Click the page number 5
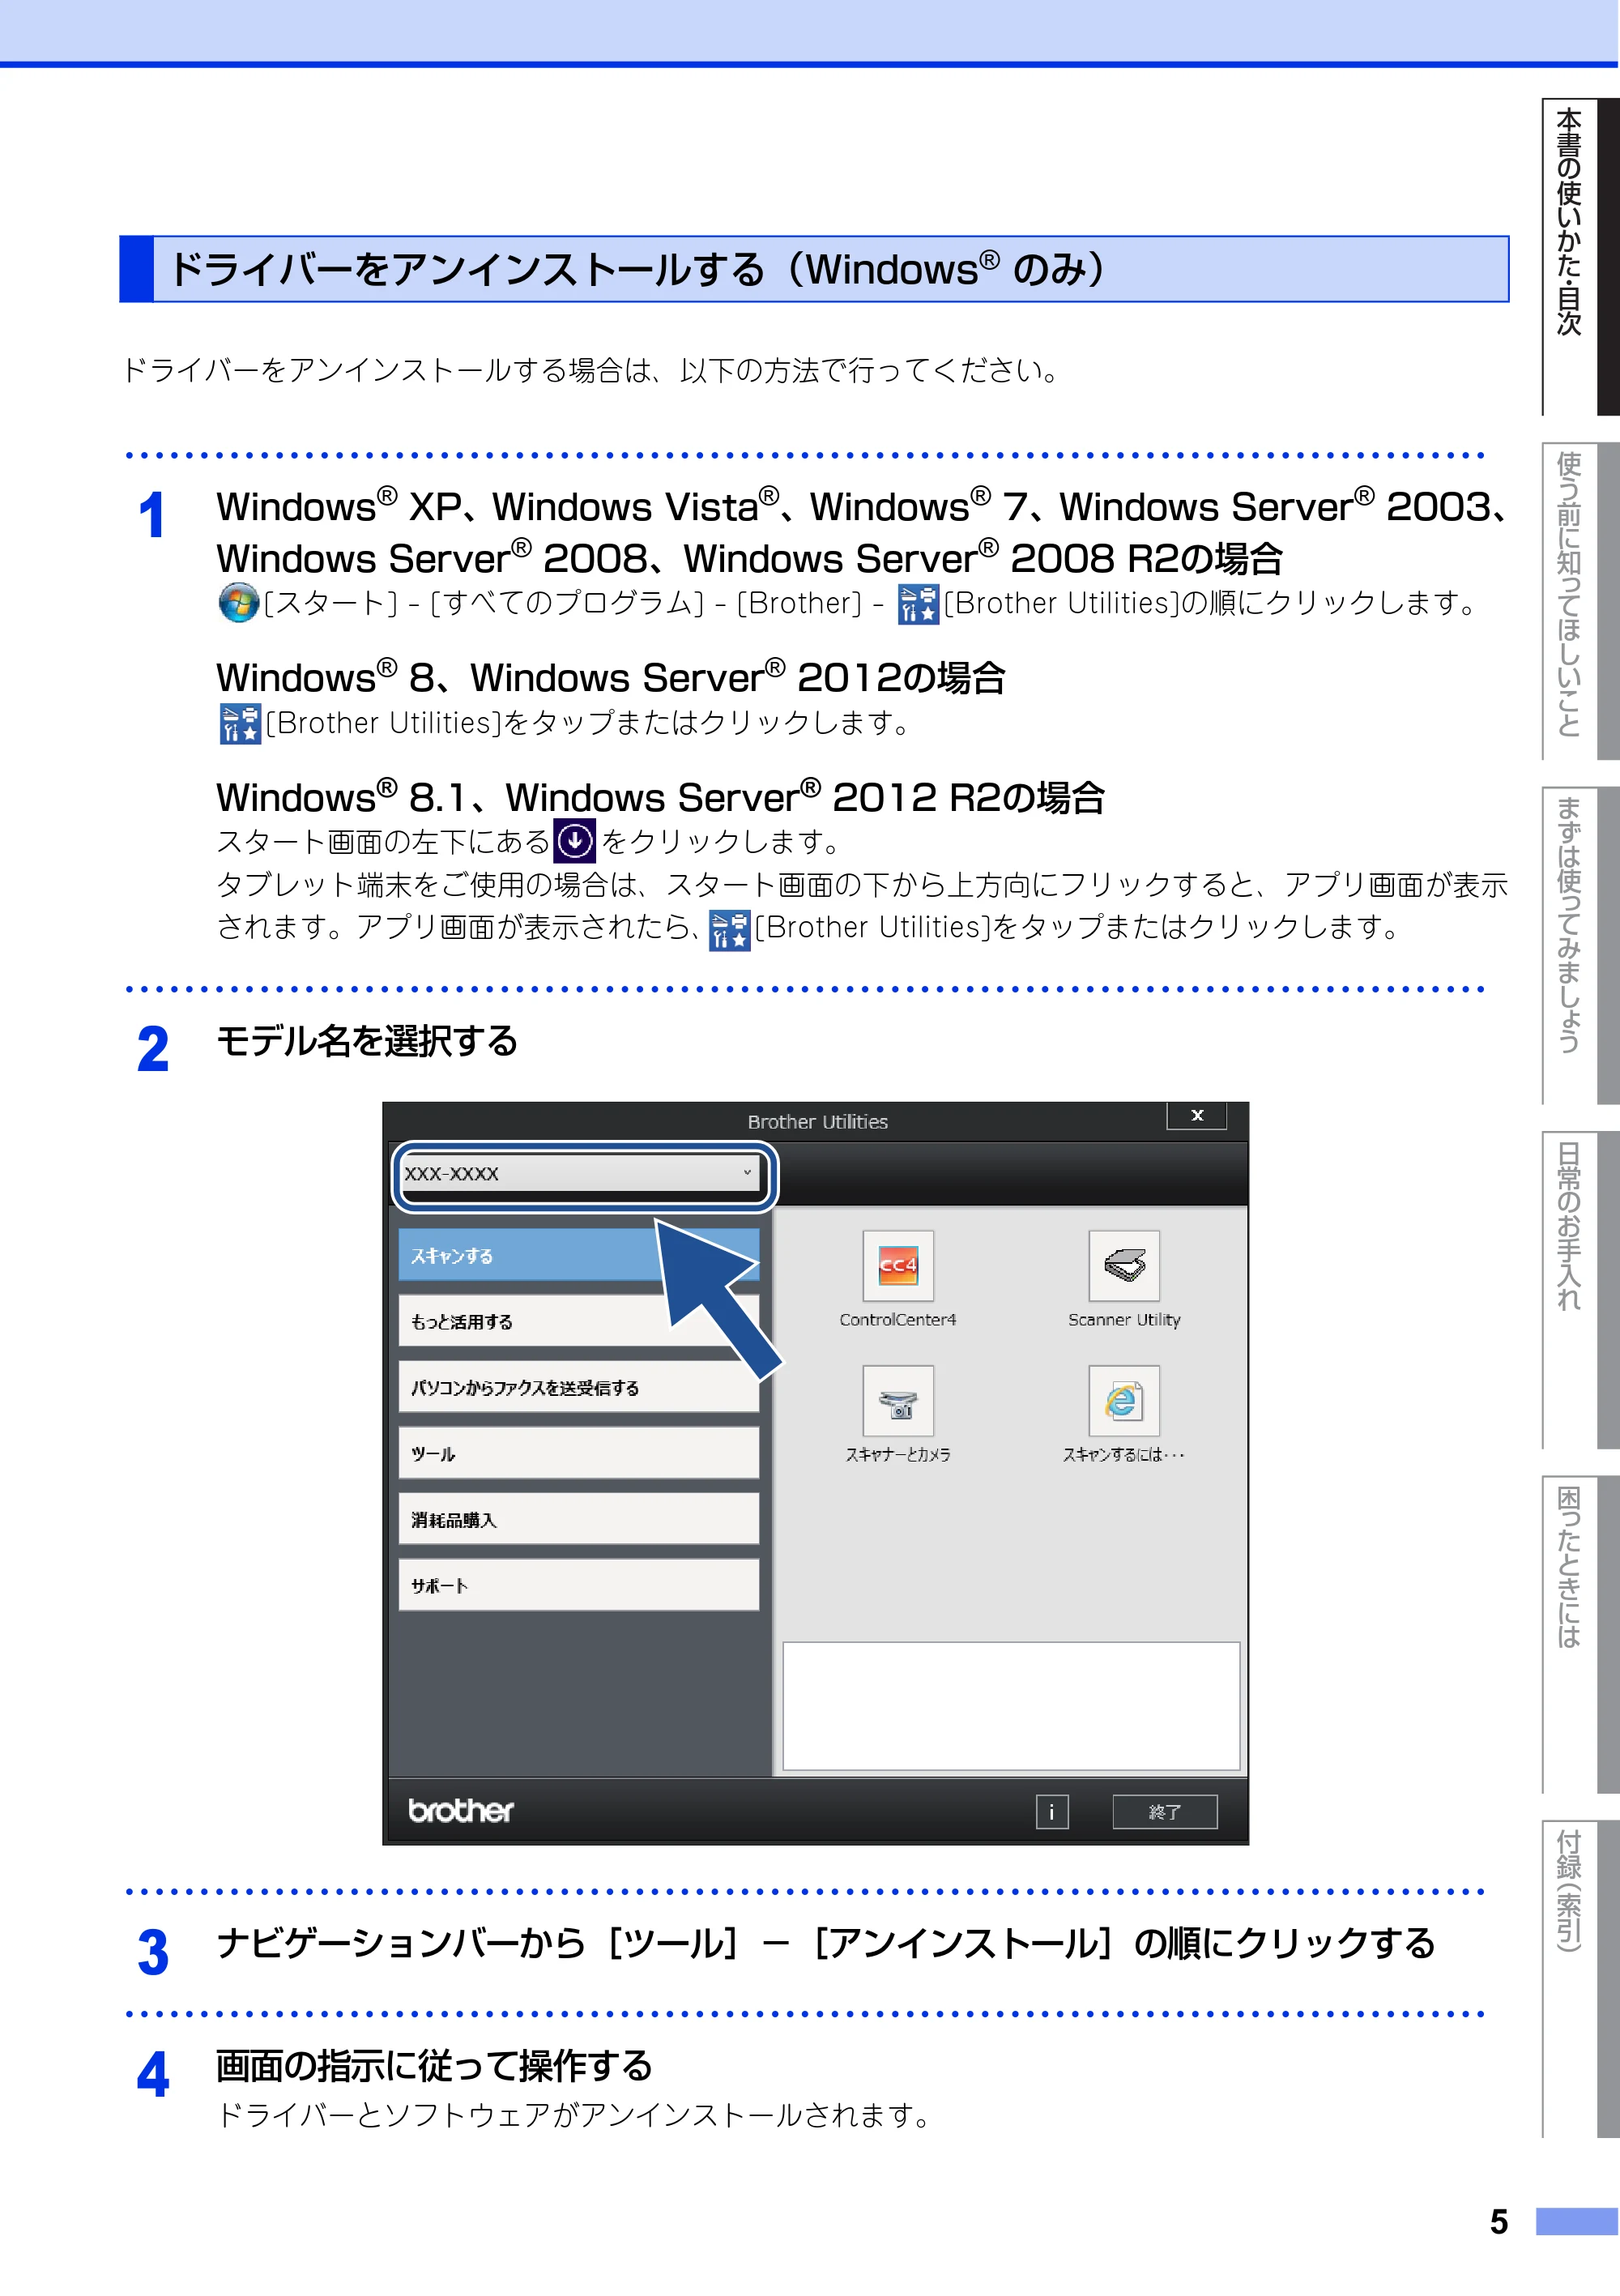This screenshot has width=1620, height=2296. coord(1498,2222)
